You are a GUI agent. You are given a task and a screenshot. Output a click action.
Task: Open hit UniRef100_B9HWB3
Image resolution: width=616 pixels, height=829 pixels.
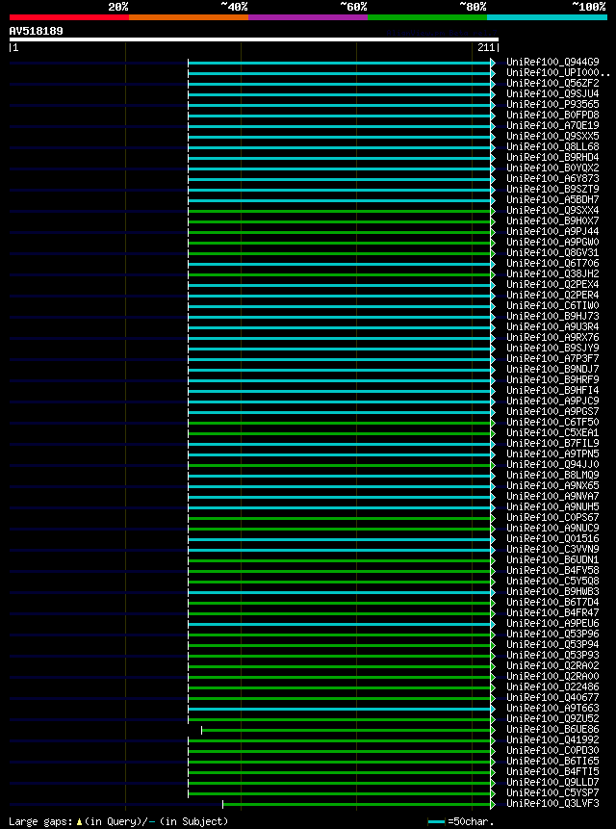tap(552, 591)
